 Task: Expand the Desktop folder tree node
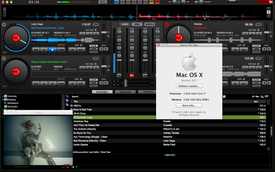click(x=2, y=99)
